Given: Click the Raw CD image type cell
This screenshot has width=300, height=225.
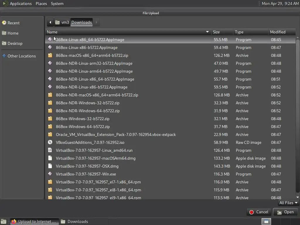Looking at the screenshot, I should [248, 142].
